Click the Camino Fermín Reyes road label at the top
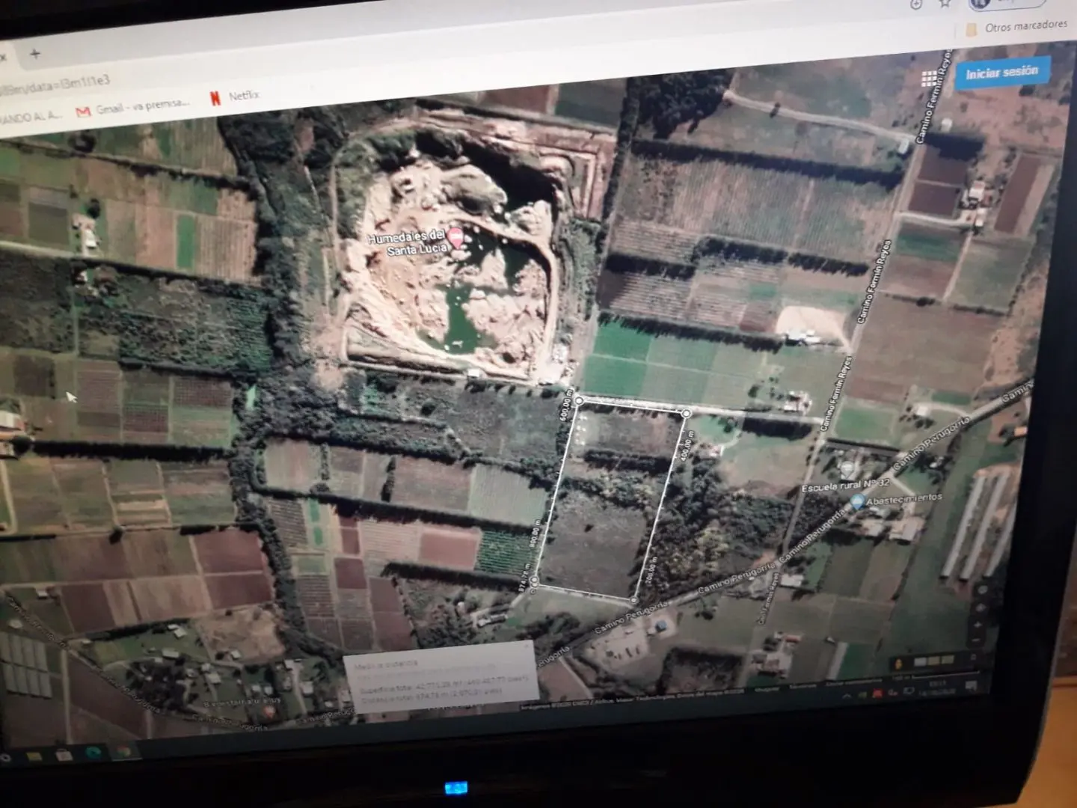This screenshot has width=1077, height=808. 933,95
